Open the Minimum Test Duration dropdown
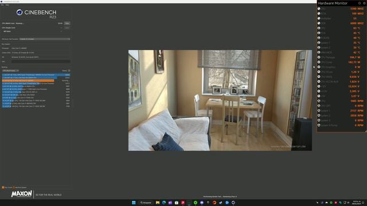The width and height of the screenshot is (367, 206). pyautogui.click(x=45, y=39)
